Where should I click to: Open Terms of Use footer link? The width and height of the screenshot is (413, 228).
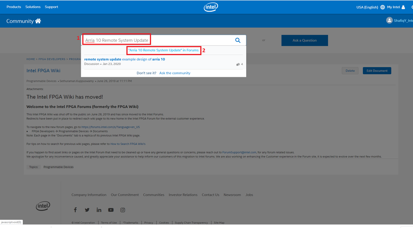pyautogui.click(x=109, y=223)
